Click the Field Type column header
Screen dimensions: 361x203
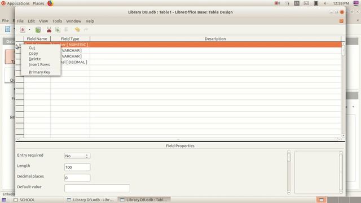tap(70, 39)
